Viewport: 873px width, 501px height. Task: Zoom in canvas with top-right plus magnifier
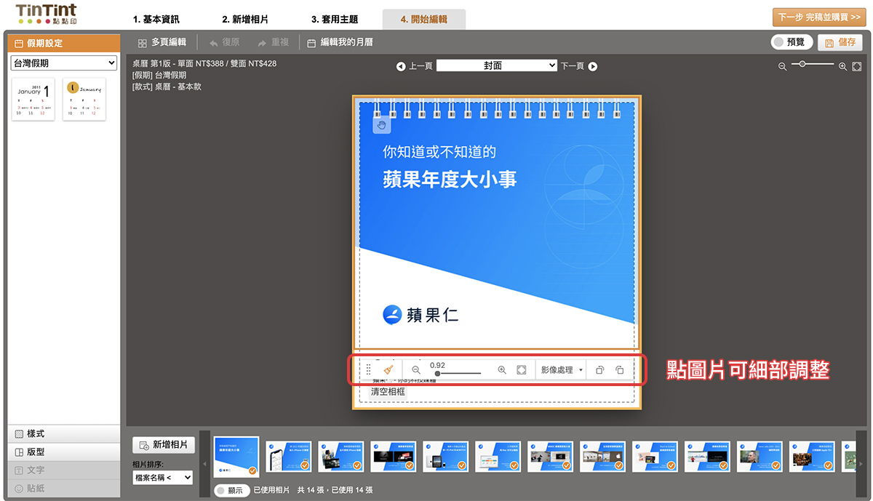click(842, 66)
